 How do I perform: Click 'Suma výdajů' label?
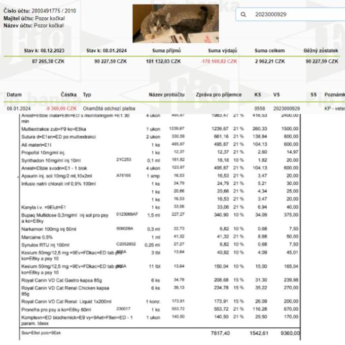tap(222, 51)
